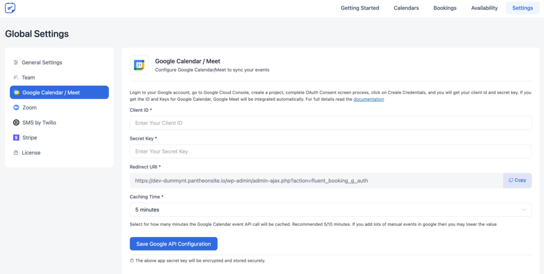544x274 pixels.
Task: Open Zoom integration settings
Action: coord(59,108)
